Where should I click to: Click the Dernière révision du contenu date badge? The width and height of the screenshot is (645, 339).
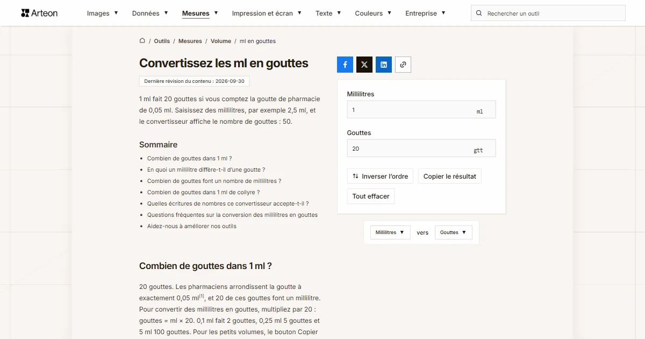194,81
